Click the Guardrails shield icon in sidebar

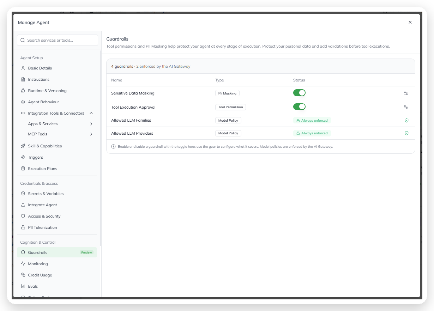23,252
